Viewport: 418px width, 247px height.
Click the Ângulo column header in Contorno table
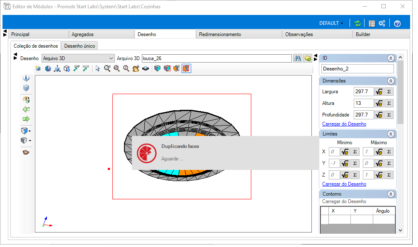click(x=383, y=211)
